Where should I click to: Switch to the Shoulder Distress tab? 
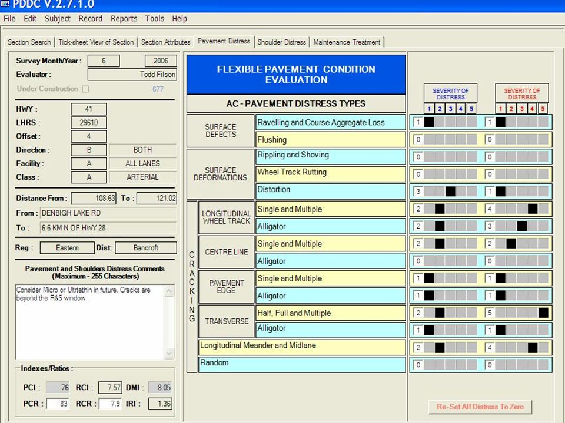pyautogui.click(x=282, y=42)
